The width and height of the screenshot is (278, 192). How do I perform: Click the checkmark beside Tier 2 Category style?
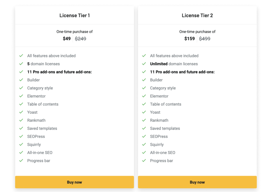(x=144, y=88)
